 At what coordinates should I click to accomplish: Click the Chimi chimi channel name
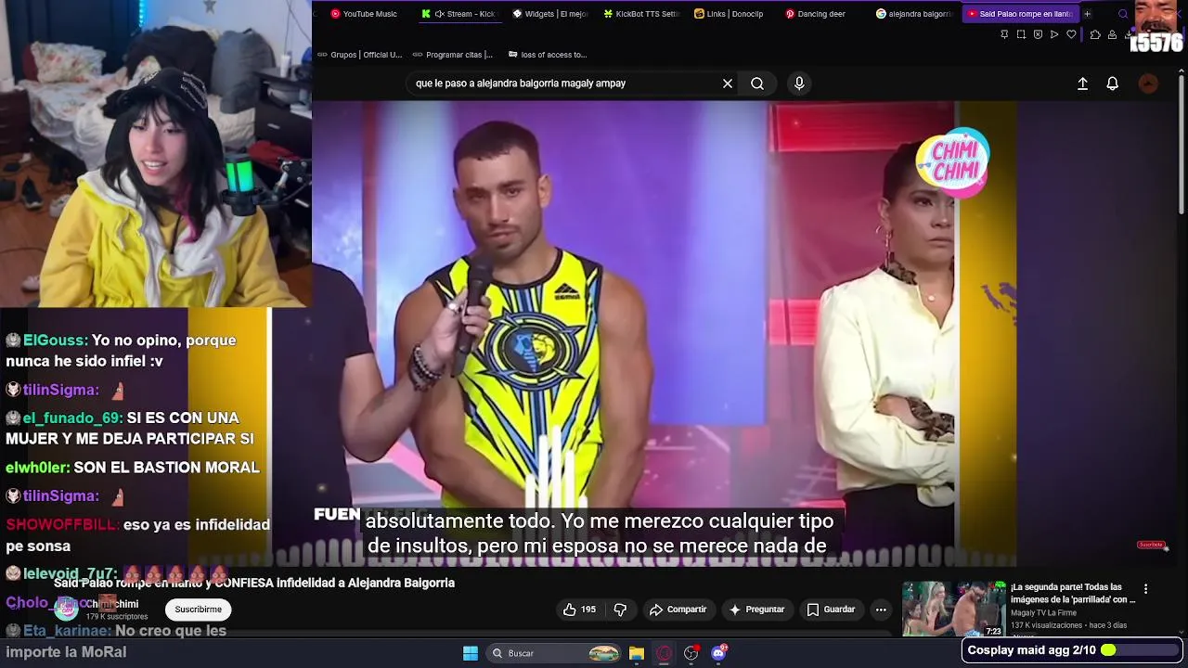pos(113,604)
